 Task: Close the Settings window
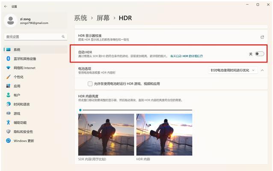268,5
